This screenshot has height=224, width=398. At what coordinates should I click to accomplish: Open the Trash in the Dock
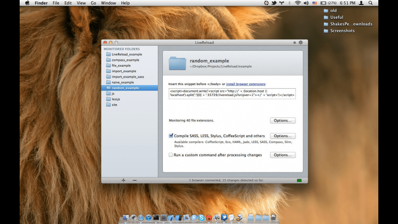[x=274, y=218]
